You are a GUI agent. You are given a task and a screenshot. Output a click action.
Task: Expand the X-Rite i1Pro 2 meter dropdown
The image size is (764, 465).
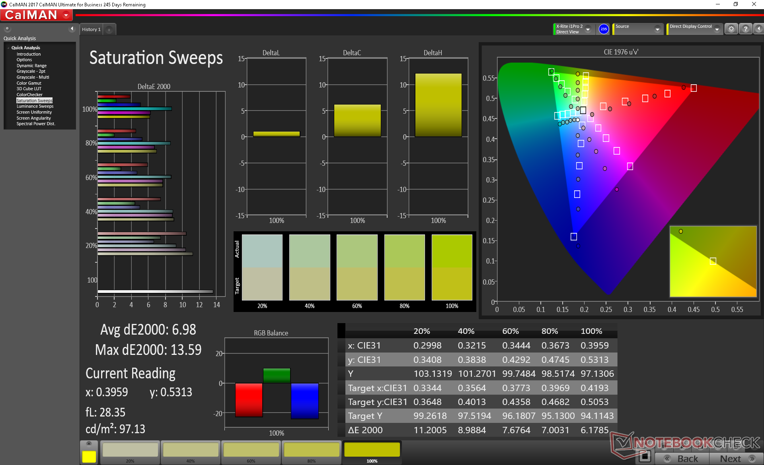click(x=588, y=29)
